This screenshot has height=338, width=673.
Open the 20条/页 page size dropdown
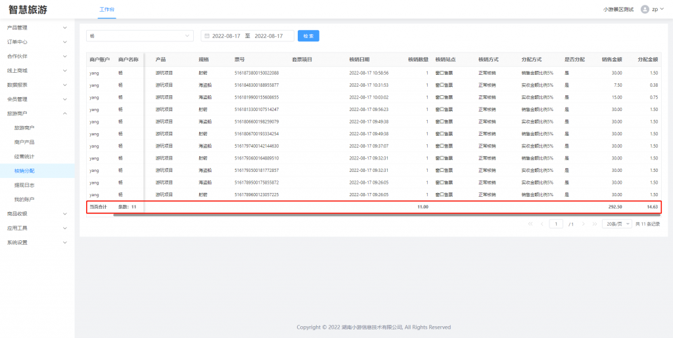tap(616, 224)
